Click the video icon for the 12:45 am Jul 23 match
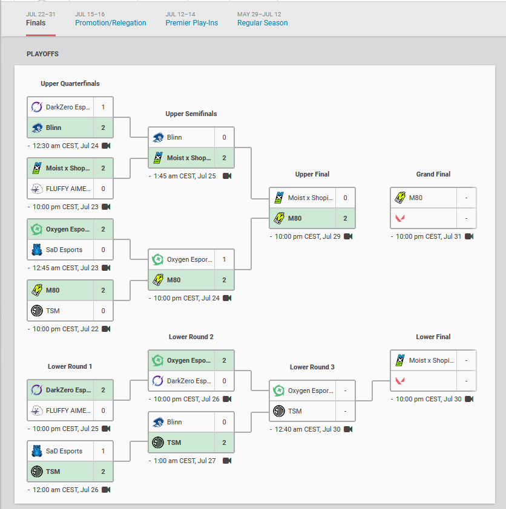Screen dimensions: 506x509 pos(106,268)
